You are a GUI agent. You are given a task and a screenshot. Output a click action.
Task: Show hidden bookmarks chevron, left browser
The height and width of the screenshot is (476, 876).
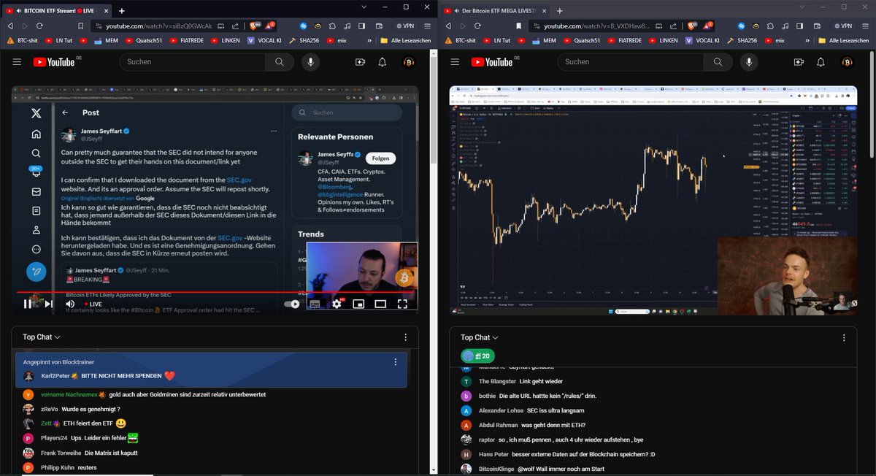pos(368,41)
